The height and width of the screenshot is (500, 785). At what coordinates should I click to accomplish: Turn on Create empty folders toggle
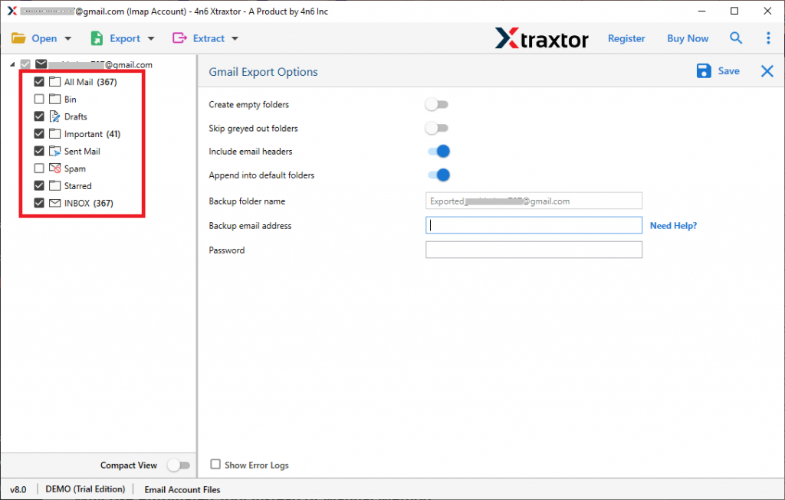coord(436,104)
